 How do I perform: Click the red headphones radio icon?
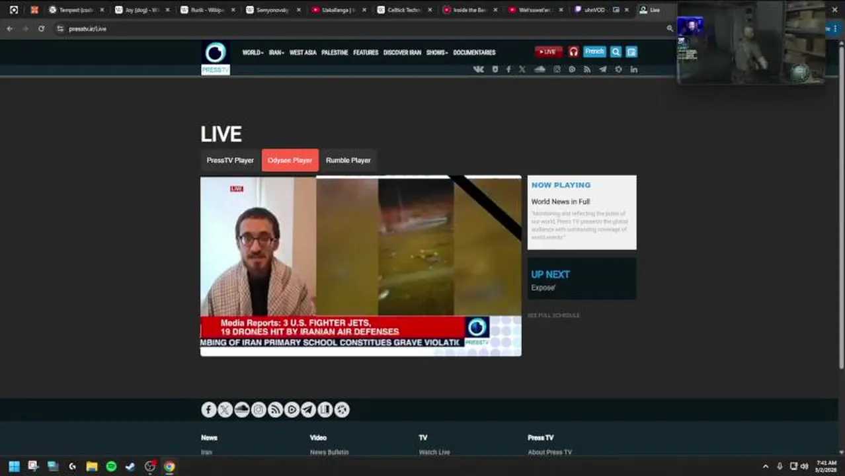573,52
